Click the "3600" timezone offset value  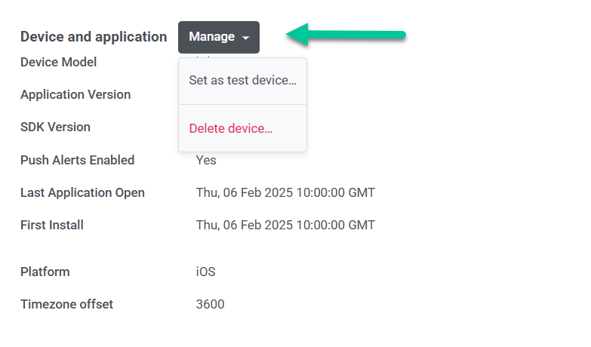coord(210,304)
